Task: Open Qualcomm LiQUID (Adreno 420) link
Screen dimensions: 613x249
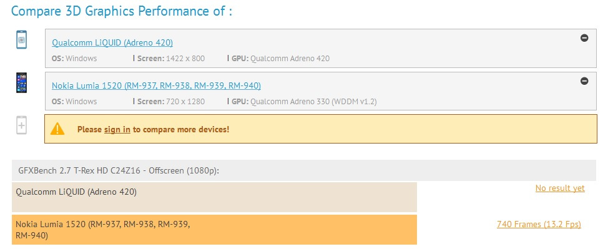Action: coord(112,42)
